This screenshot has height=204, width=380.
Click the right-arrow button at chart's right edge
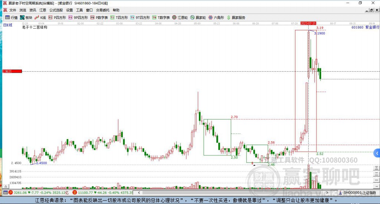[x=376, y=186]
